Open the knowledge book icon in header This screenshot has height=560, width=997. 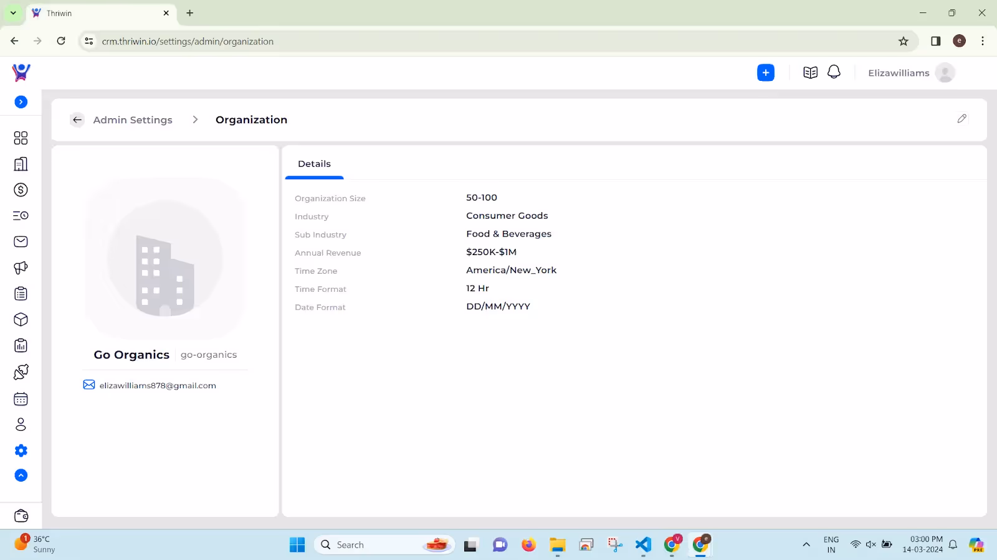tap(810, 73)
